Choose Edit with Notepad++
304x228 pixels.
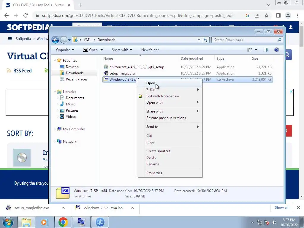pyautogui.click(x=169, y=96)
